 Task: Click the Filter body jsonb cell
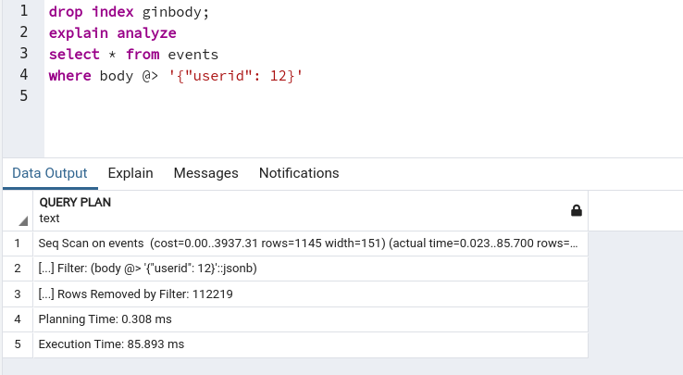pos(148,269)
